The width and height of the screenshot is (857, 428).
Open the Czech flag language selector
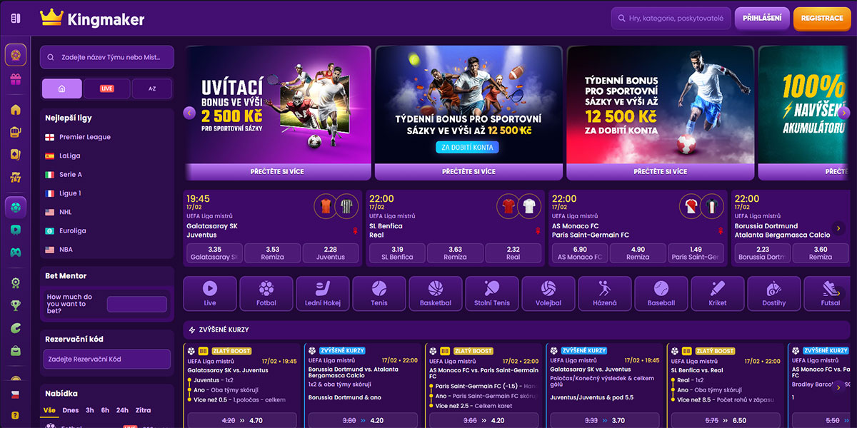point(15,394)
